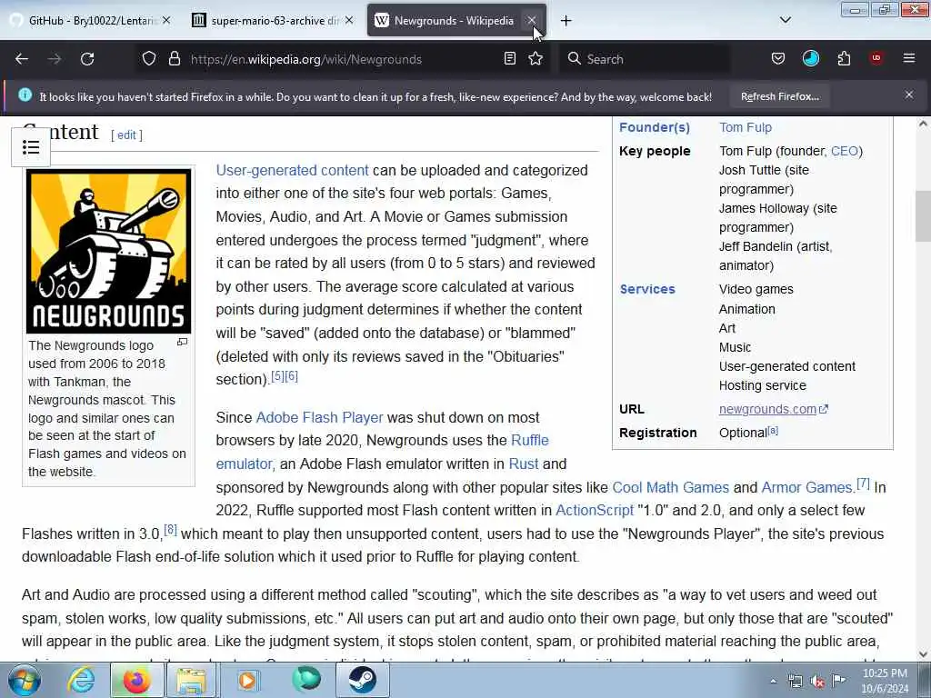This screenshot has height=698, width=931.
Task: Open the extensions puzzle-piece menu
Action: coord(844,59)
